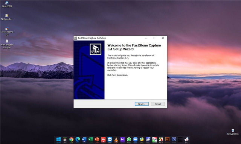Image resolution: width=241 pixels, height=144 pixels.
Task: Click the Welcome to FastStone Capture heading
Action: pyautogui.click(x=134, y=47)
